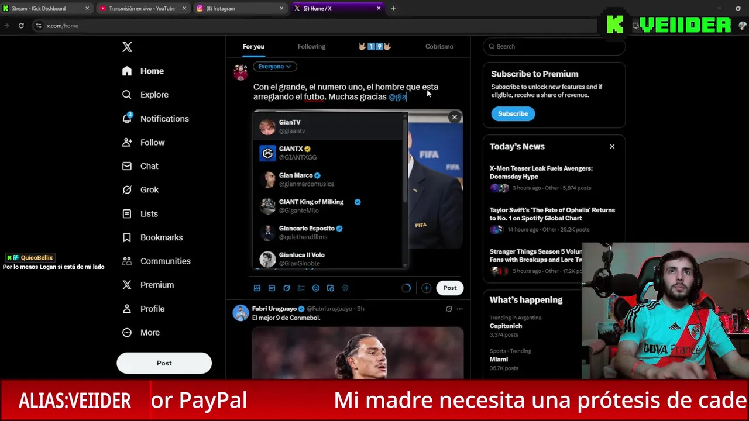Screen dimensions: 749x421
Task: Switch to the For you tab
Action: point(253,46)
